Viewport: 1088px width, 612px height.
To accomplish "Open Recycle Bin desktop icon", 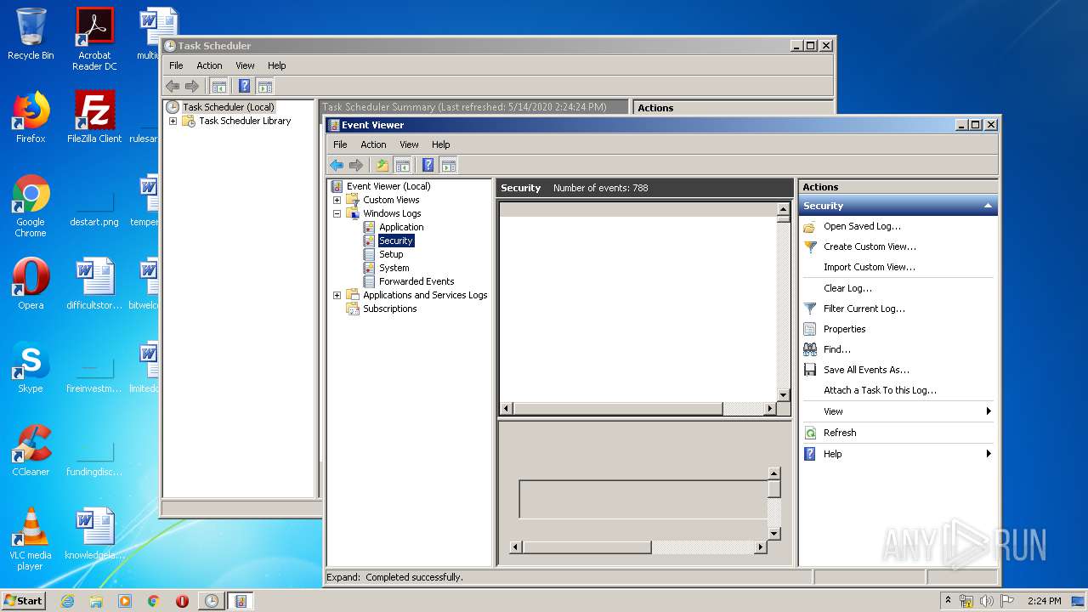I will [x=31, y=34].
